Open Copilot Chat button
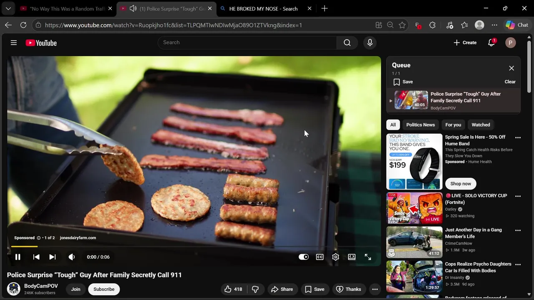Viewport: 534px width, 300px height. [x=517, y=25]
